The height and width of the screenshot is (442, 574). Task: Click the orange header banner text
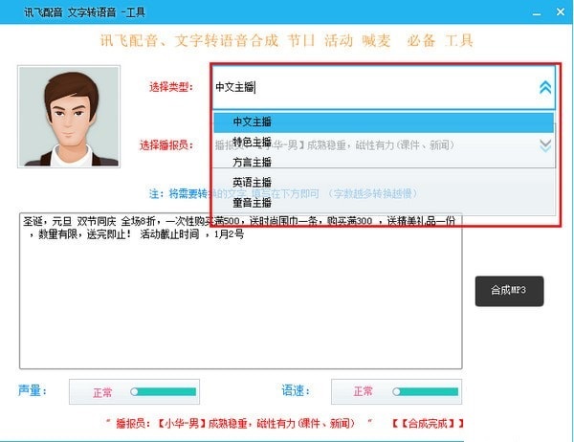pos(287,40)
